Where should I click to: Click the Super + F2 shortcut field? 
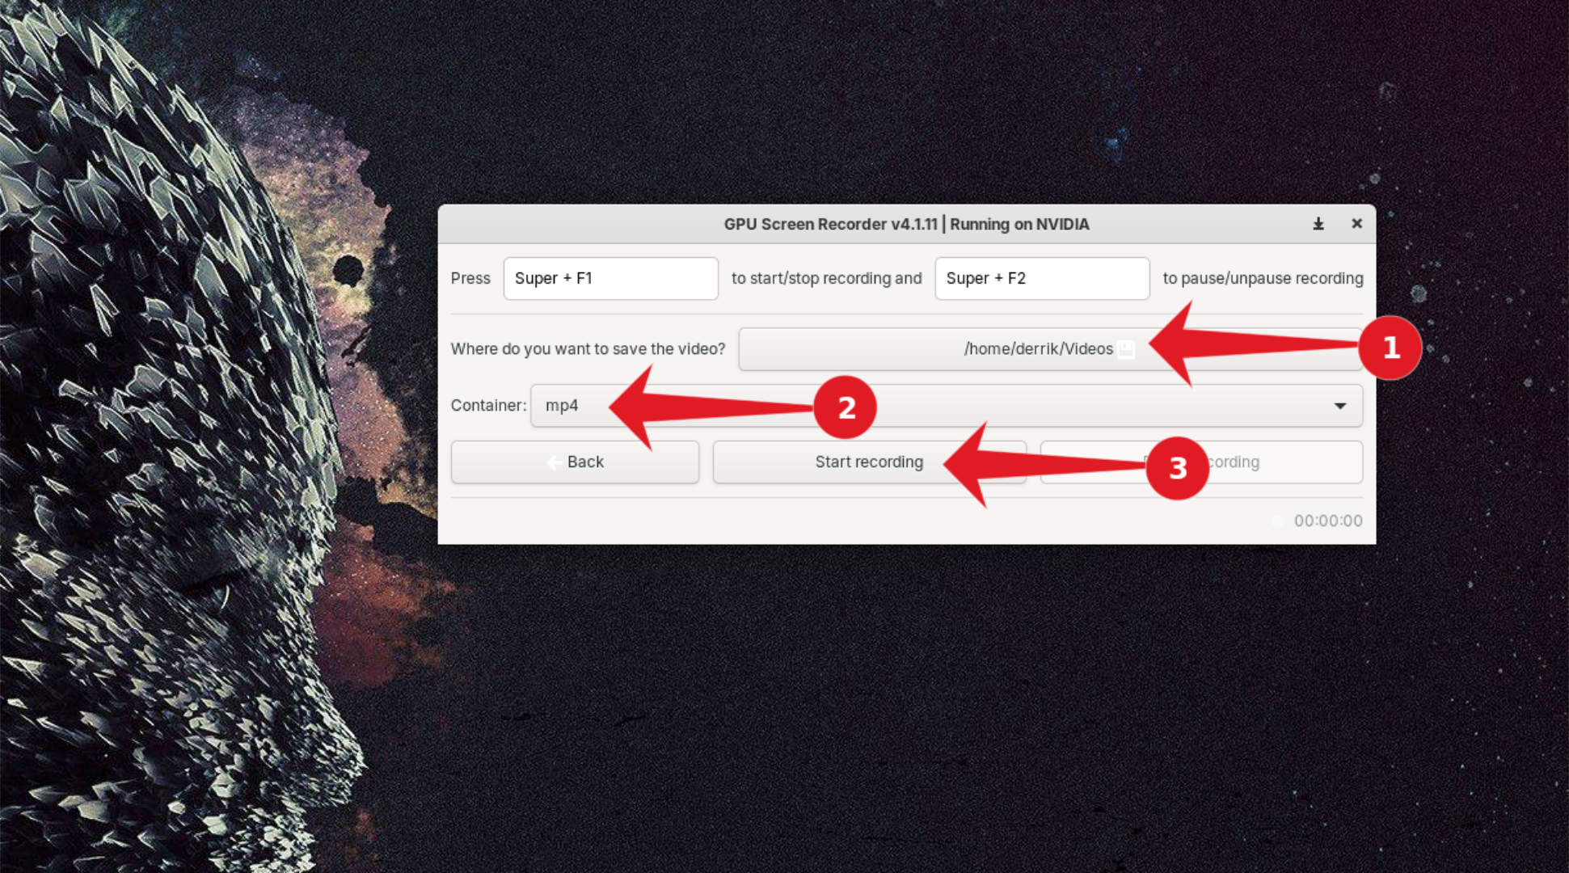click(1040, 280)
